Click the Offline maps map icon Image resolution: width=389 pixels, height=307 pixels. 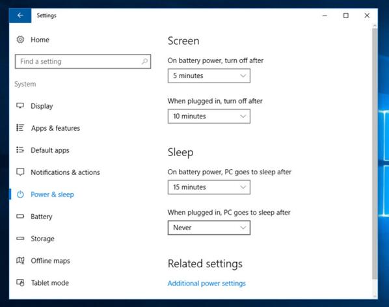coord(20,260)
